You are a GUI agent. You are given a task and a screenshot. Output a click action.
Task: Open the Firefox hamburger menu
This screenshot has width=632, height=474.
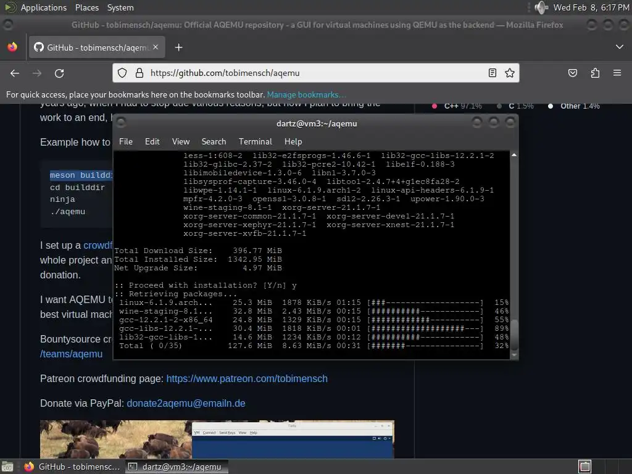617,73
